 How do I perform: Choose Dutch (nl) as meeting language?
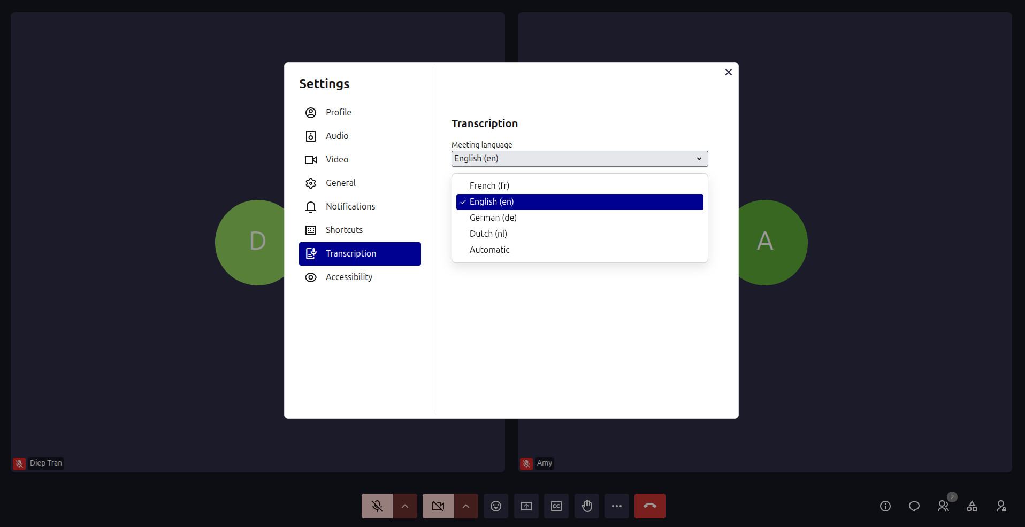point(579,234)
